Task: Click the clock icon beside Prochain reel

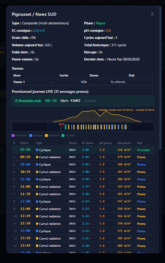Action: pos(16,101)
